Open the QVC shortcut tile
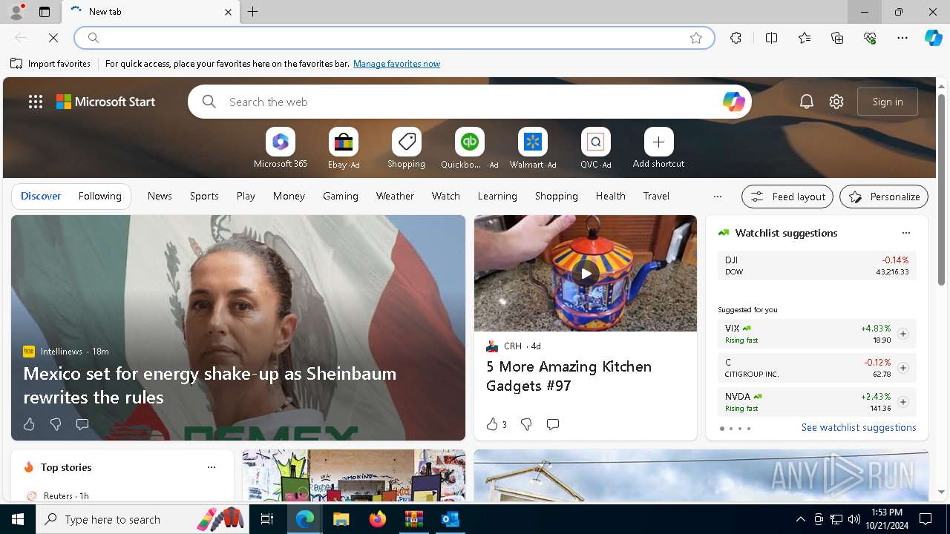This screenshot has width=950, height=534. [595, 148]
